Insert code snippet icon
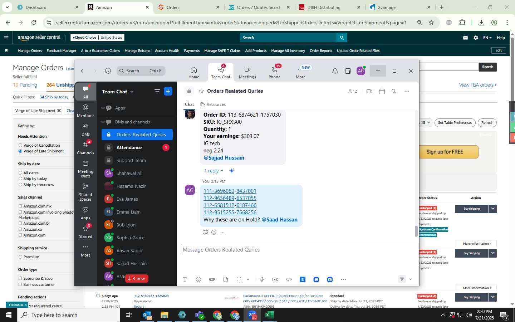The height and width of the screenshot is (322, 515). point(289,279)
